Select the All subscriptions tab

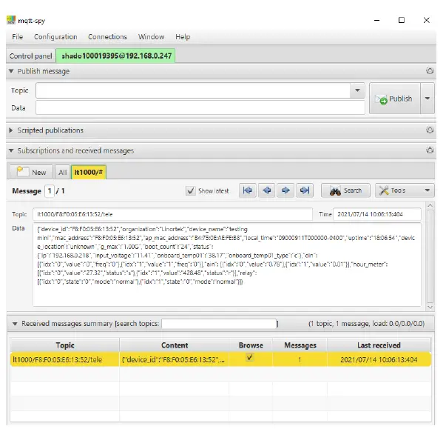[62, 172]
